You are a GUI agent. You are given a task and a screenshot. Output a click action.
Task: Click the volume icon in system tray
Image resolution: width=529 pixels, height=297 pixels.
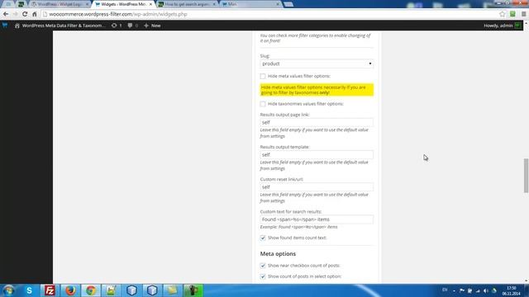point(486,290)
